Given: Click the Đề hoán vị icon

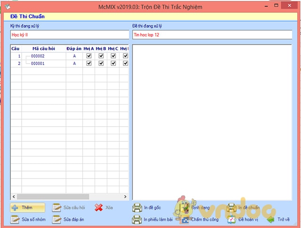Looking at the screenshot, I should pos(232,220).
